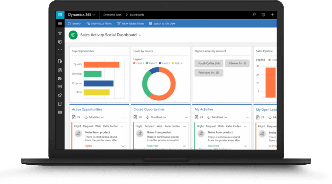Open the dashboards pie icon in sidebar

[x=60, y=42]
